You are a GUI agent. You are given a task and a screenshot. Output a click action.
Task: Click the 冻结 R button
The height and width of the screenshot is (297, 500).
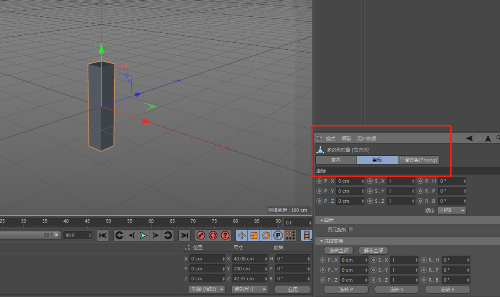(448, 289)
